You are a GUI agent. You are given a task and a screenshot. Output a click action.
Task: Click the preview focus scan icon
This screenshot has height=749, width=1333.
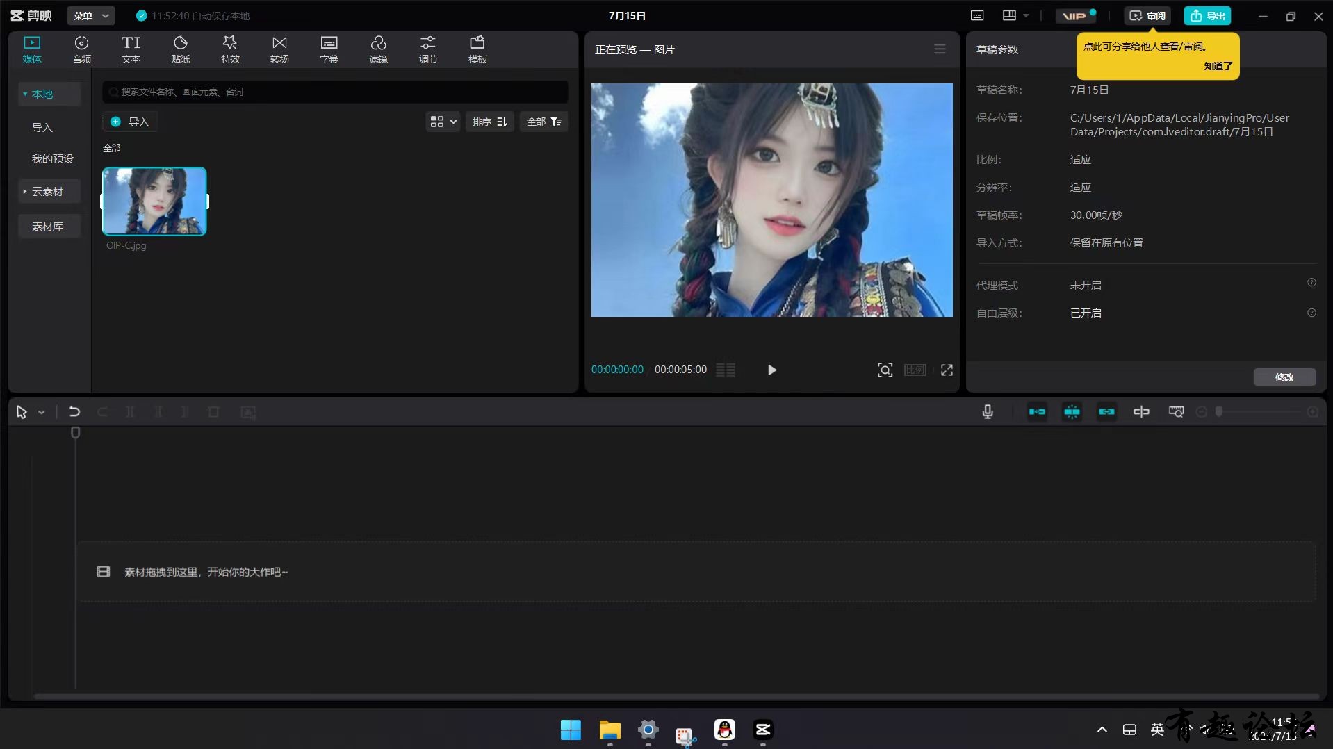point(884,370)
